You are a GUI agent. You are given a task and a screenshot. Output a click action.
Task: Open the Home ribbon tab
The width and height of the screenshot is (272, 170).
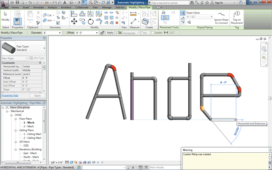tap(15, 7)
